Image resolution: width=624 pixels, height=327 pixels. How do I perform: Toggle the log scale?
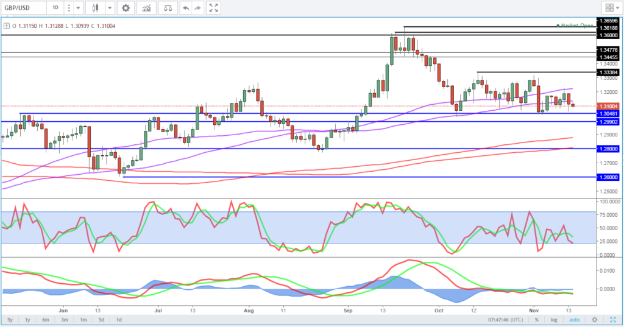pyautogui.click(x=554, y=320)
